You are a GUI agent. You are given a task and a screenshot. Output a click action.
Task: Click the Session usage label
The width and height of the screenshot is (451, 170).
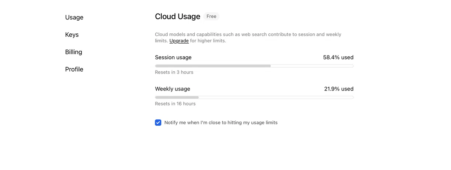click(x=173, y=57)
